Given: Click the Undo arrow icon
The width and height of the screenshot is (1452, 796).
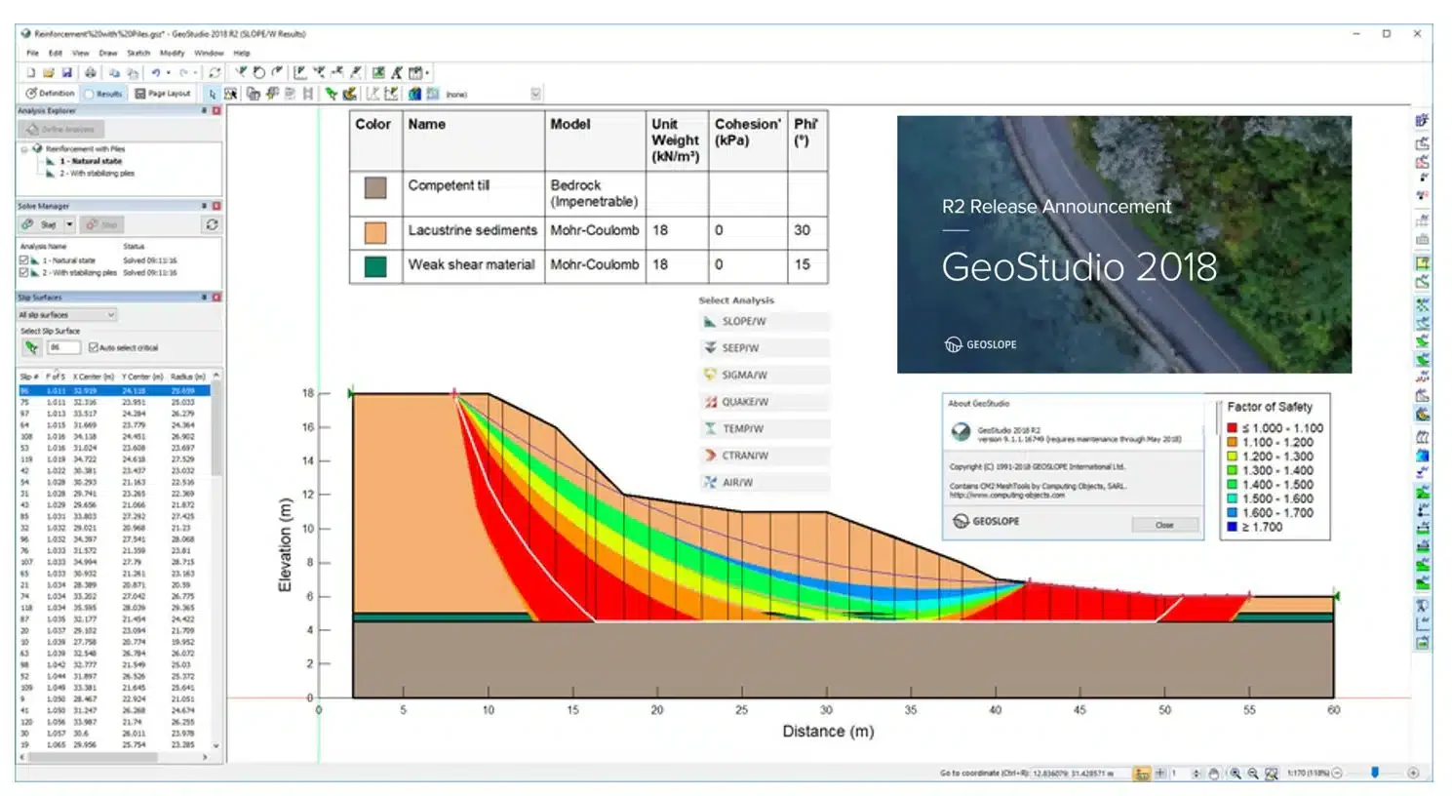Looking at the screenshot, I should click(x=155, y=73).
